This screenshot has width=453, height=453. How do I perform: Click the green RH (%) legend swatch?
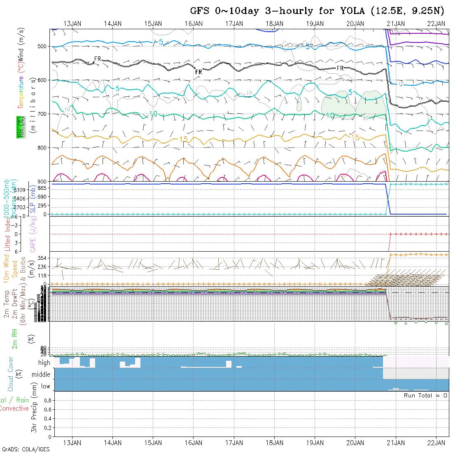pyautogui.click(x=19, y=127)
